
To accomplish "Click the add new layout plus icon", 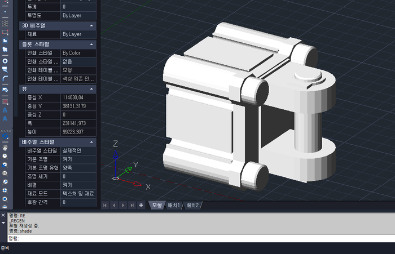I will tap(141, 205).
